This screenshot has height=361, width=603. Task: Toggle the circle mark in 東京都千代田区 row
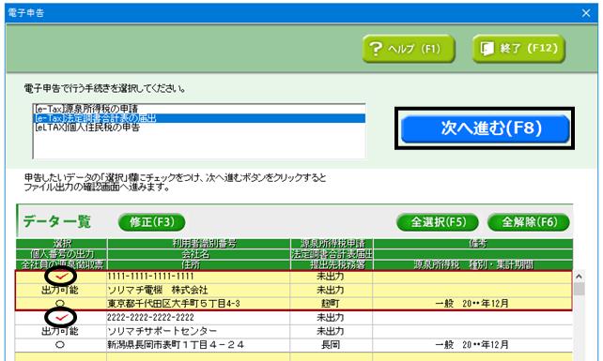[60, 304]
